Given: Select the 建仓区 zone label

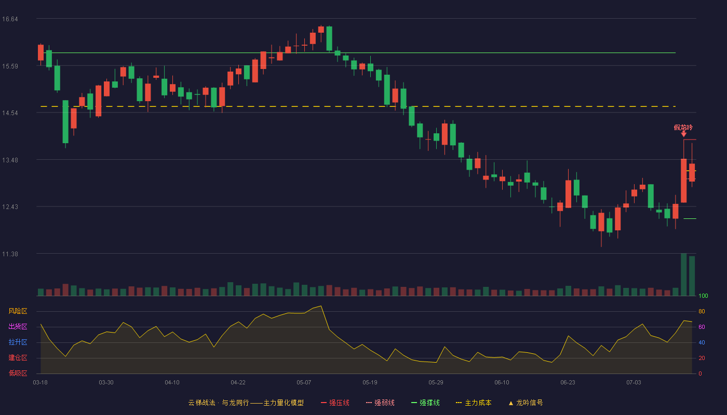Looking at the screenshot, I should pos(18,358).
